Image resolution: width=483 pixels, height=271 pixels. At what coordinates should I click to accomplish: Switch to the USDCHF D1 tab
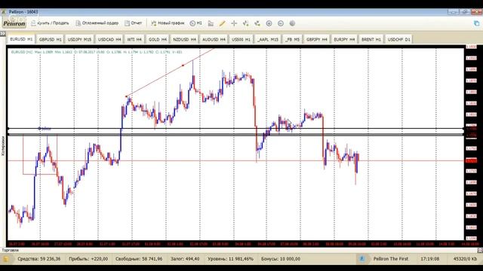pos(398,40)
